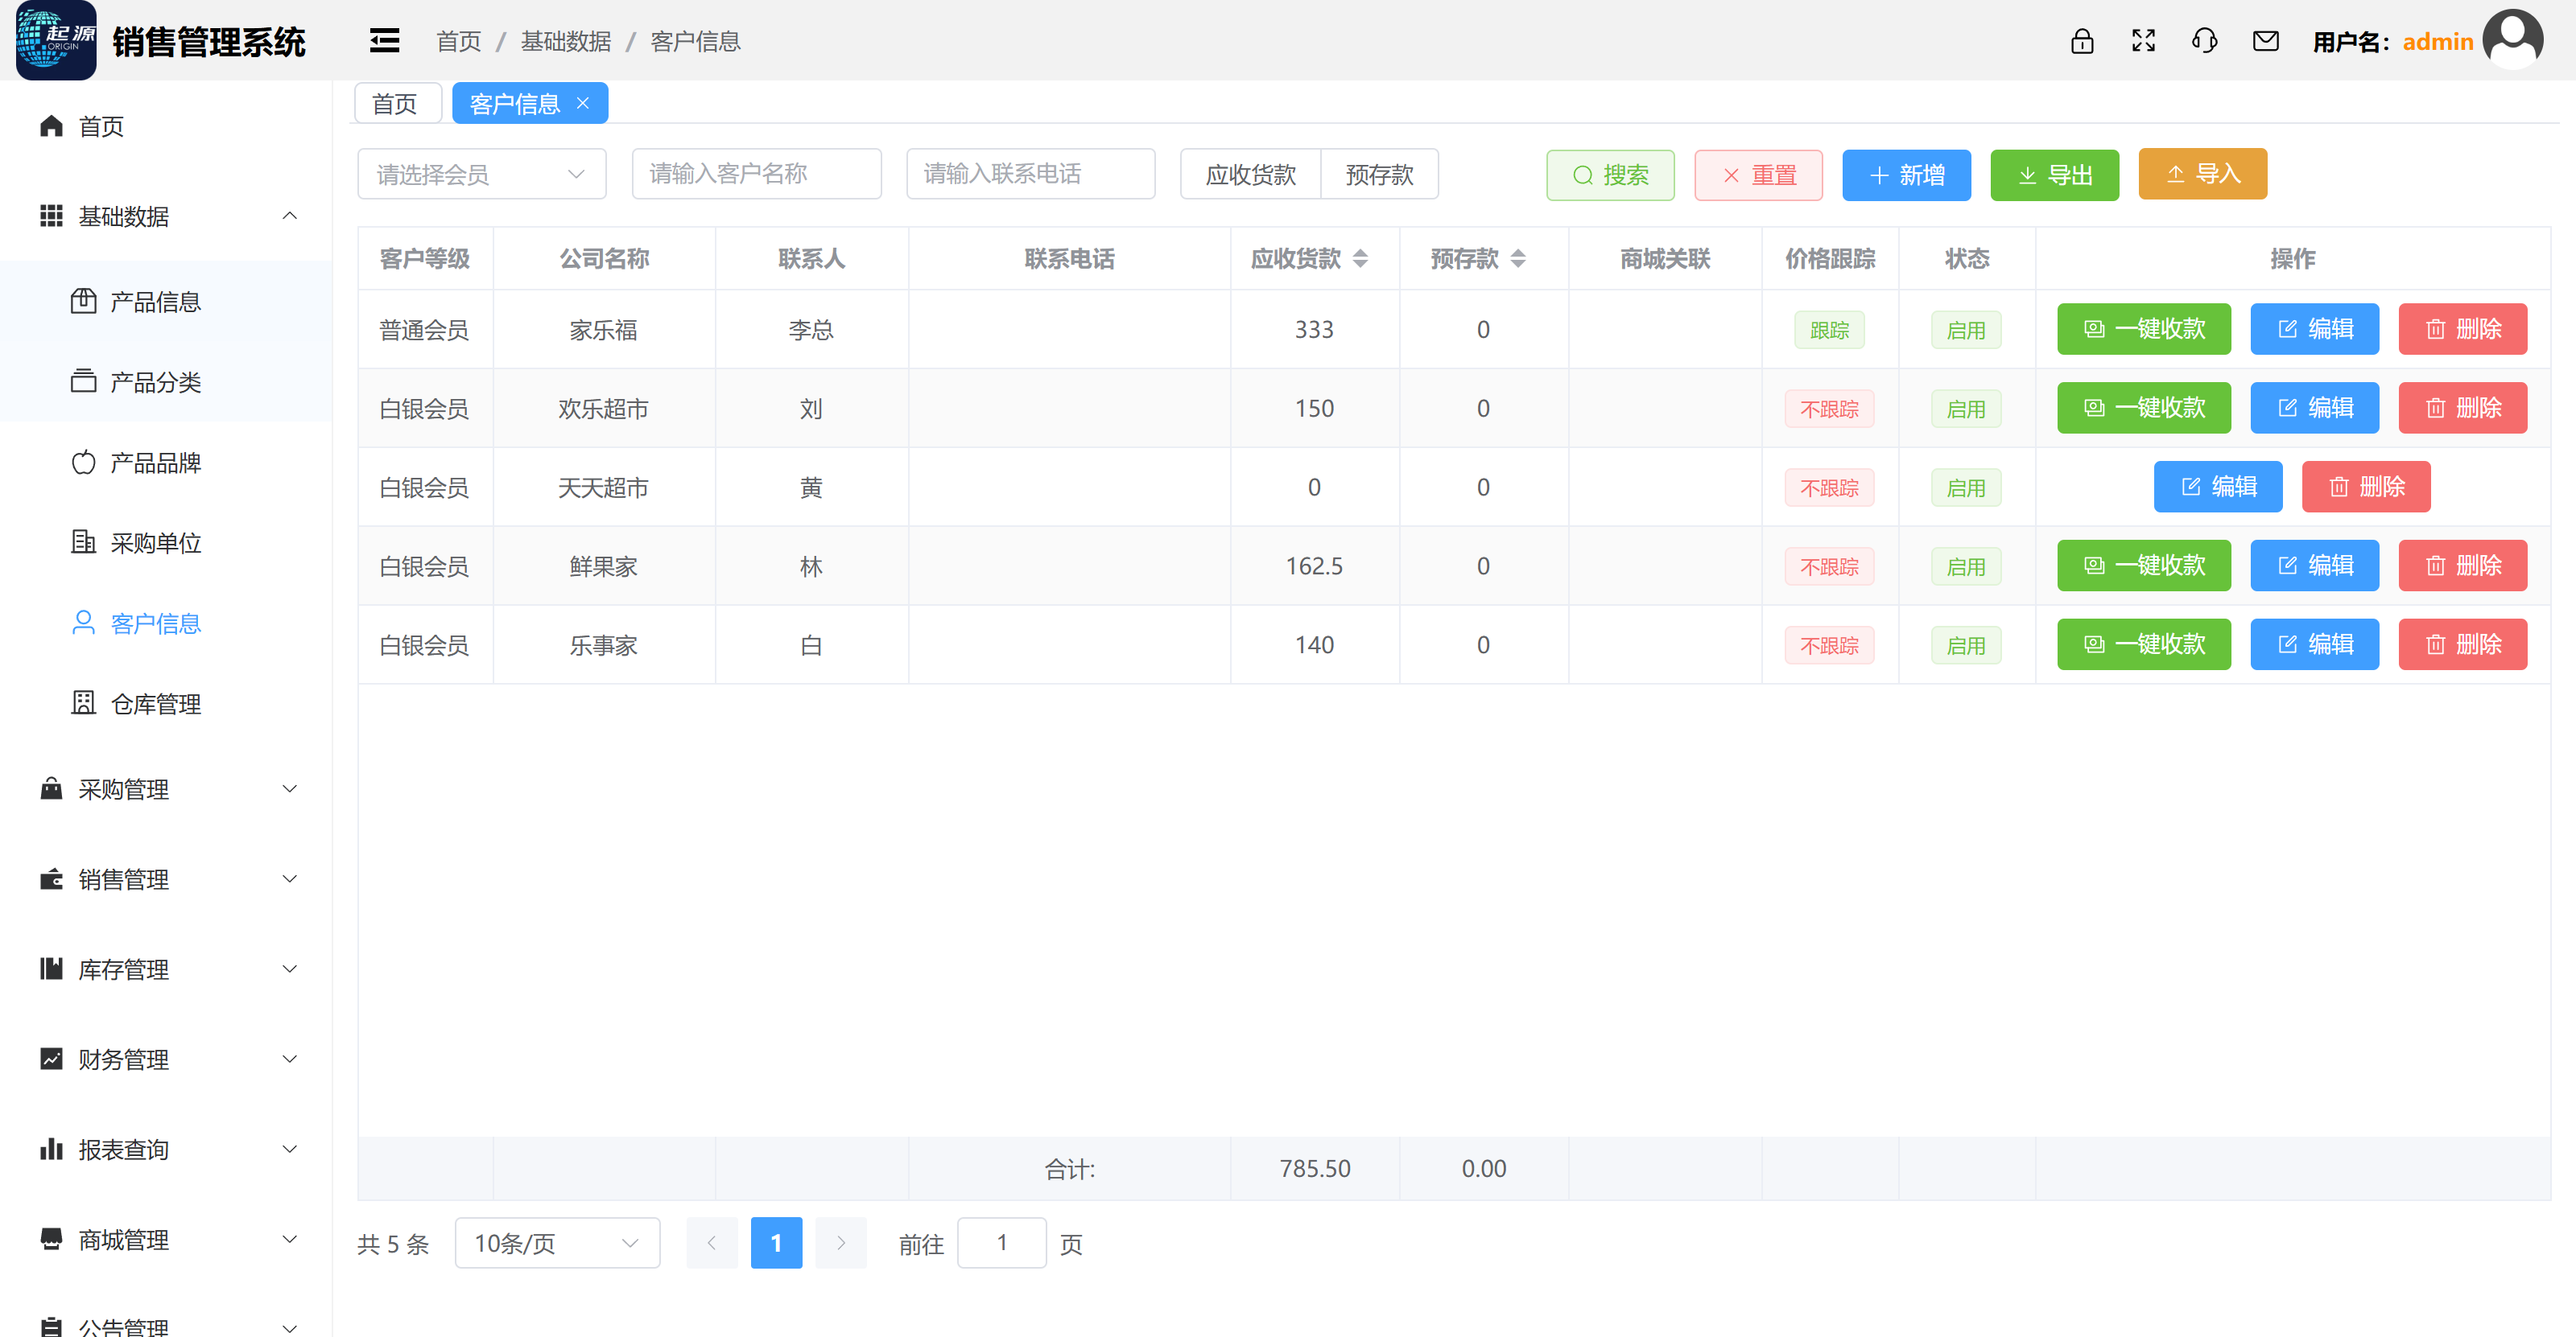Click 一键收款 for 乐事家
This screenshot has width=2576, height=1337.
[x=2144, y=644]
